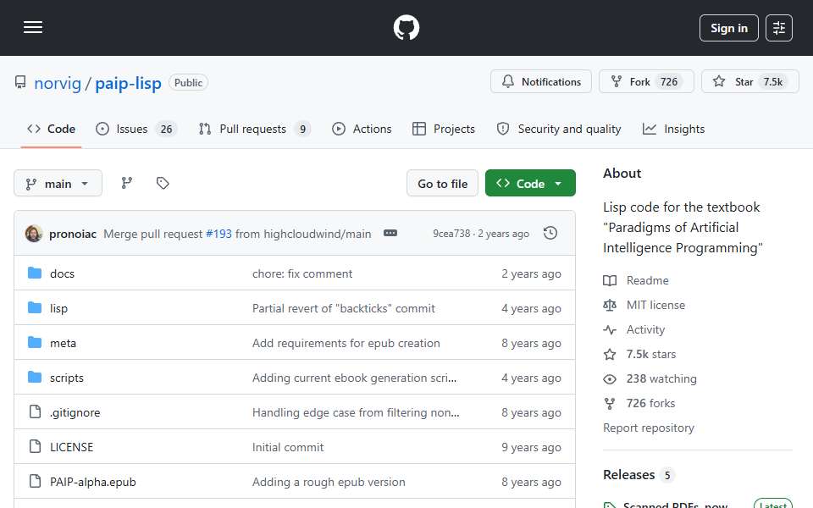Open the meta folder
This screenshot has height=508, width=813.
(63, 343)
